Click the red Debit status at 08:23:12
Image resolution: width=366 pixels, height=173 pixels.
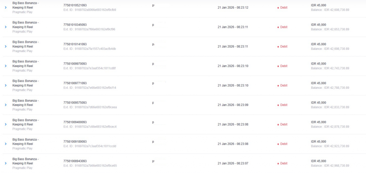click(x=283, y=7)
